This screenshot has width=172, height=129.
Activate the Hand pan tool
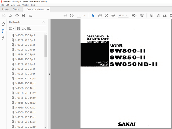100,16
